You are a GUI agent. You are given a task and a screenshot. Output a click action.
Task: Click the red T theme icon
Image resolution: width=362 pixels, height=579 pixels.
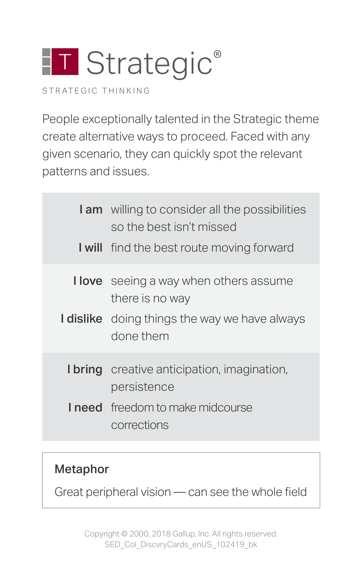point(65,62)
